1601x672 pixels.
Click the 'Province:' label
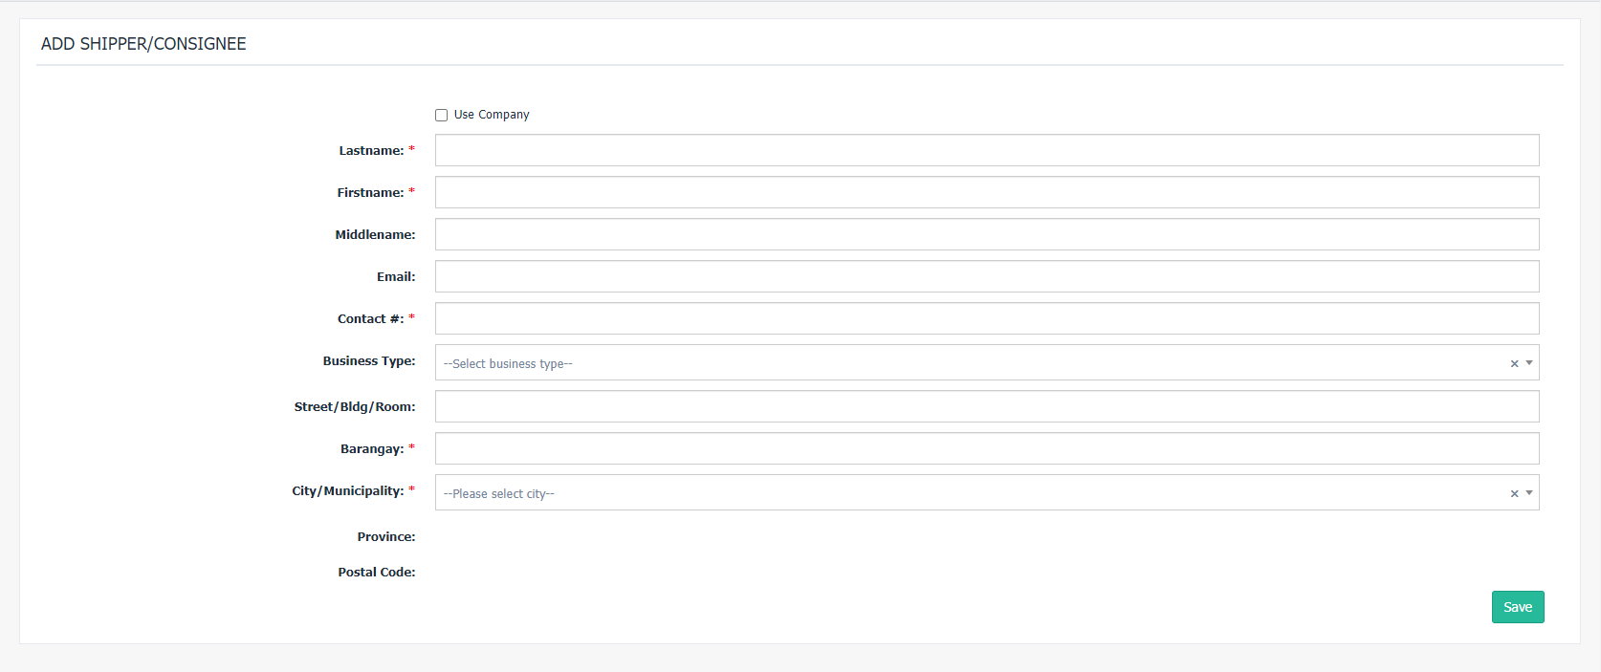386,537
